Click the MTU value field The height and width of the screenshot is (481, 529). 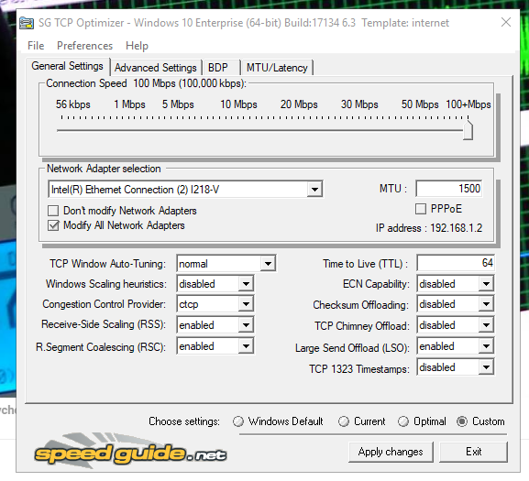tap(448, 189)
